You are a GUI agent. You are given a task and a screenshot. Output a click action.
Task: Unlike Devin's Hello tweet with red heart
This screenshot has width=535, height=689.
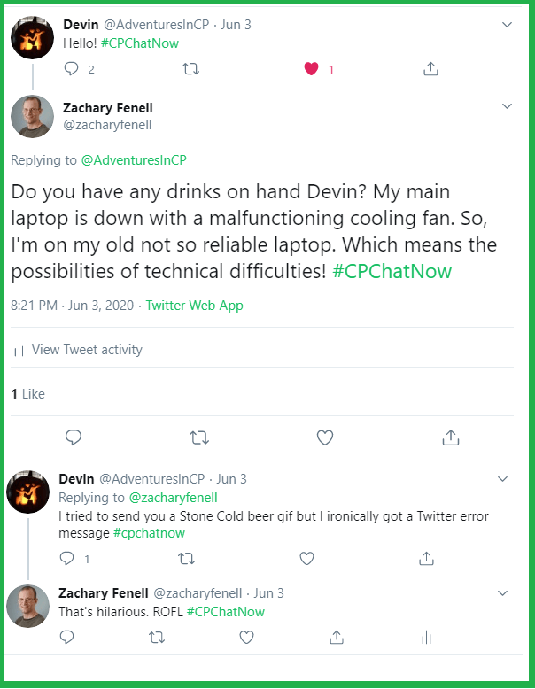click(311, 68)
